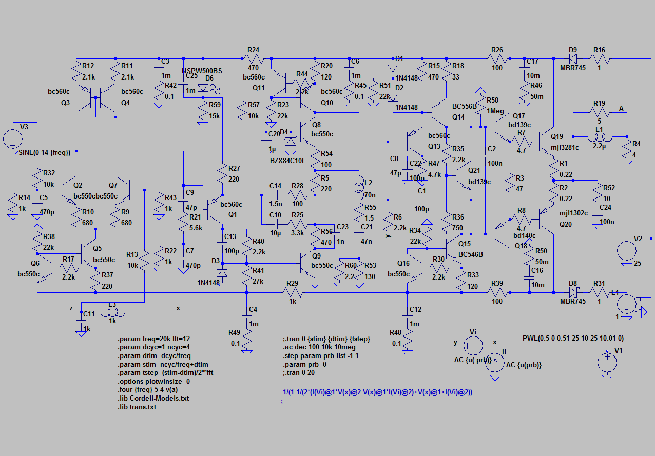Select the output net label A
The width and height of the screenshot is (655, 456).
pyautogui.click(x=621, y=109)
